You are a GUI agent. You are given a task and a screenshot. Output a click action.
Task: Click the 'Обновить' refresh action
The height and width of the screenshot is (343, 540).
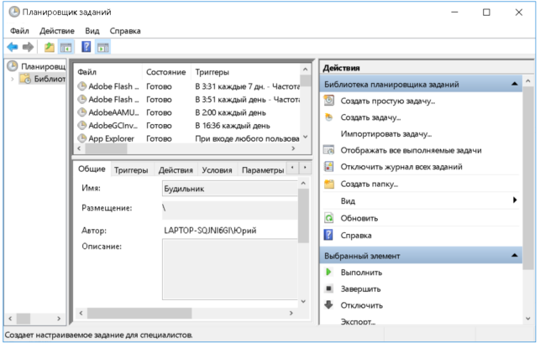(359, 218)
